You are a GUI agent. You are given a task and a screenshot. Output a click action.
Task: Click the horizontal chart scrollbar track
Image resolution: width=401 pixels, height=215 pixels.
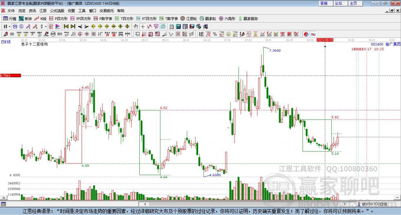pyautogui.click(x=245, y=204)
